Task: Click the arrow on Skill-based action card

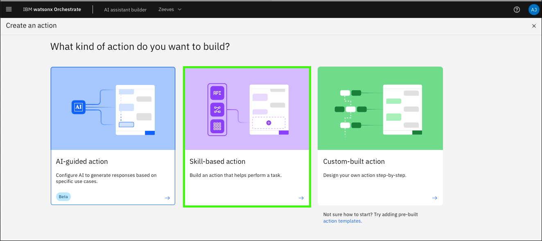Action: point(301,198)
